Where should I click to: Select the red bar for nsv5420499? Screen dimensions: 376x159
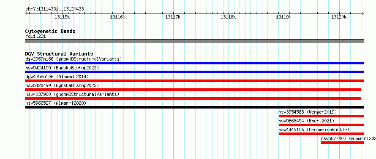coord(193,90)
